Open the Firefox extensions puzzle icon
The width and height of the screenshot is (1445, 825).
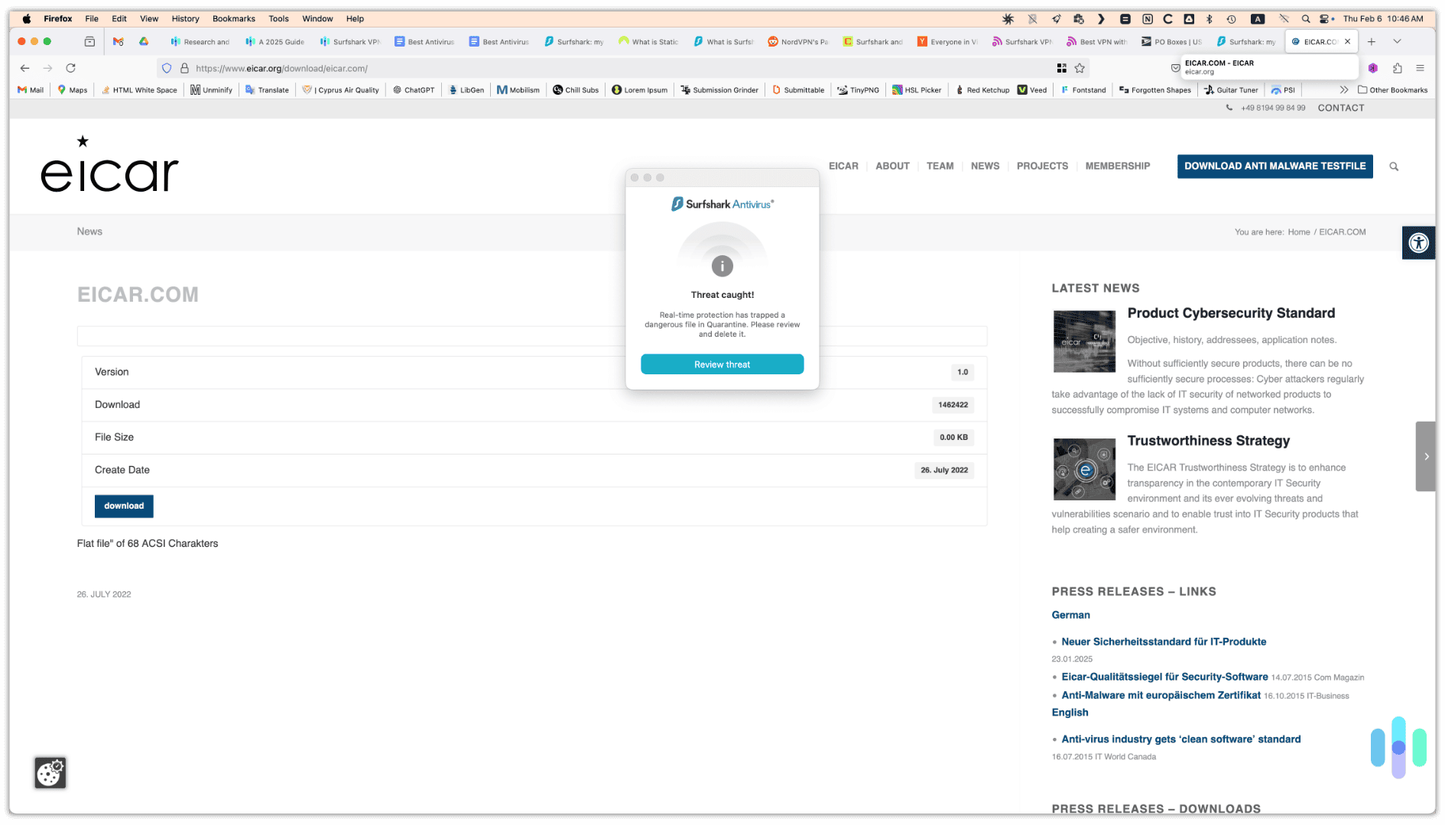pyautogui.click(x=1397, y=68)
